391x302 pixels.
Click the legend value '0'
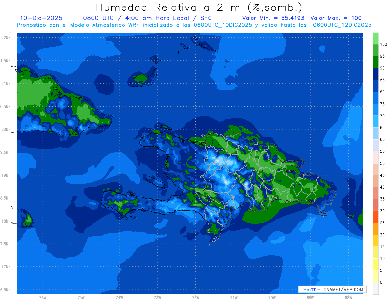pyautogui.click(x=381, y=282)
